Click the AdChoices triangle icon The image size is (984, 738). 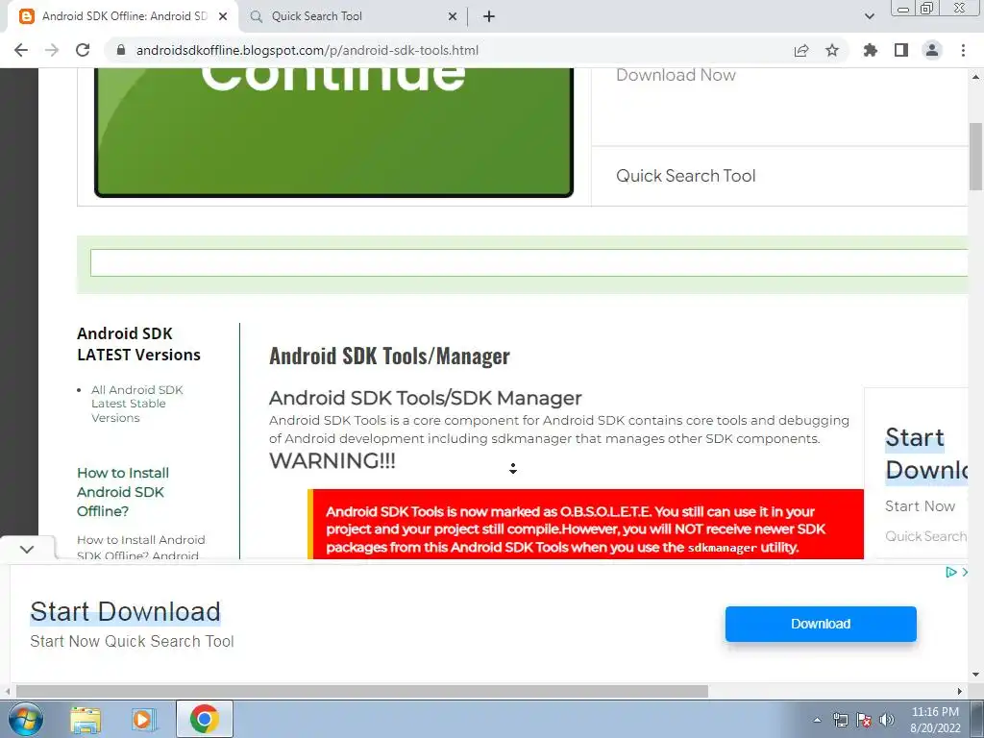[950, 572]
